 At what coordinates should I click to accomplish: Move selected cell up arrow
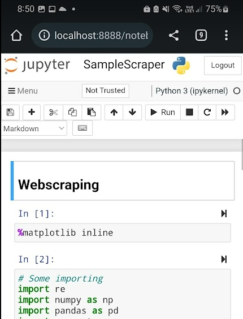(114, 113)
